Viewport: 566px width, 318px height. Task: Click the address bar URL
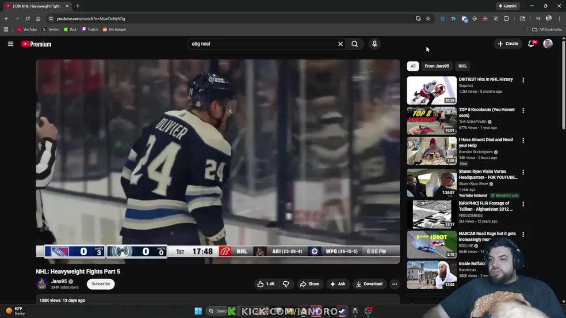(91, 19)
